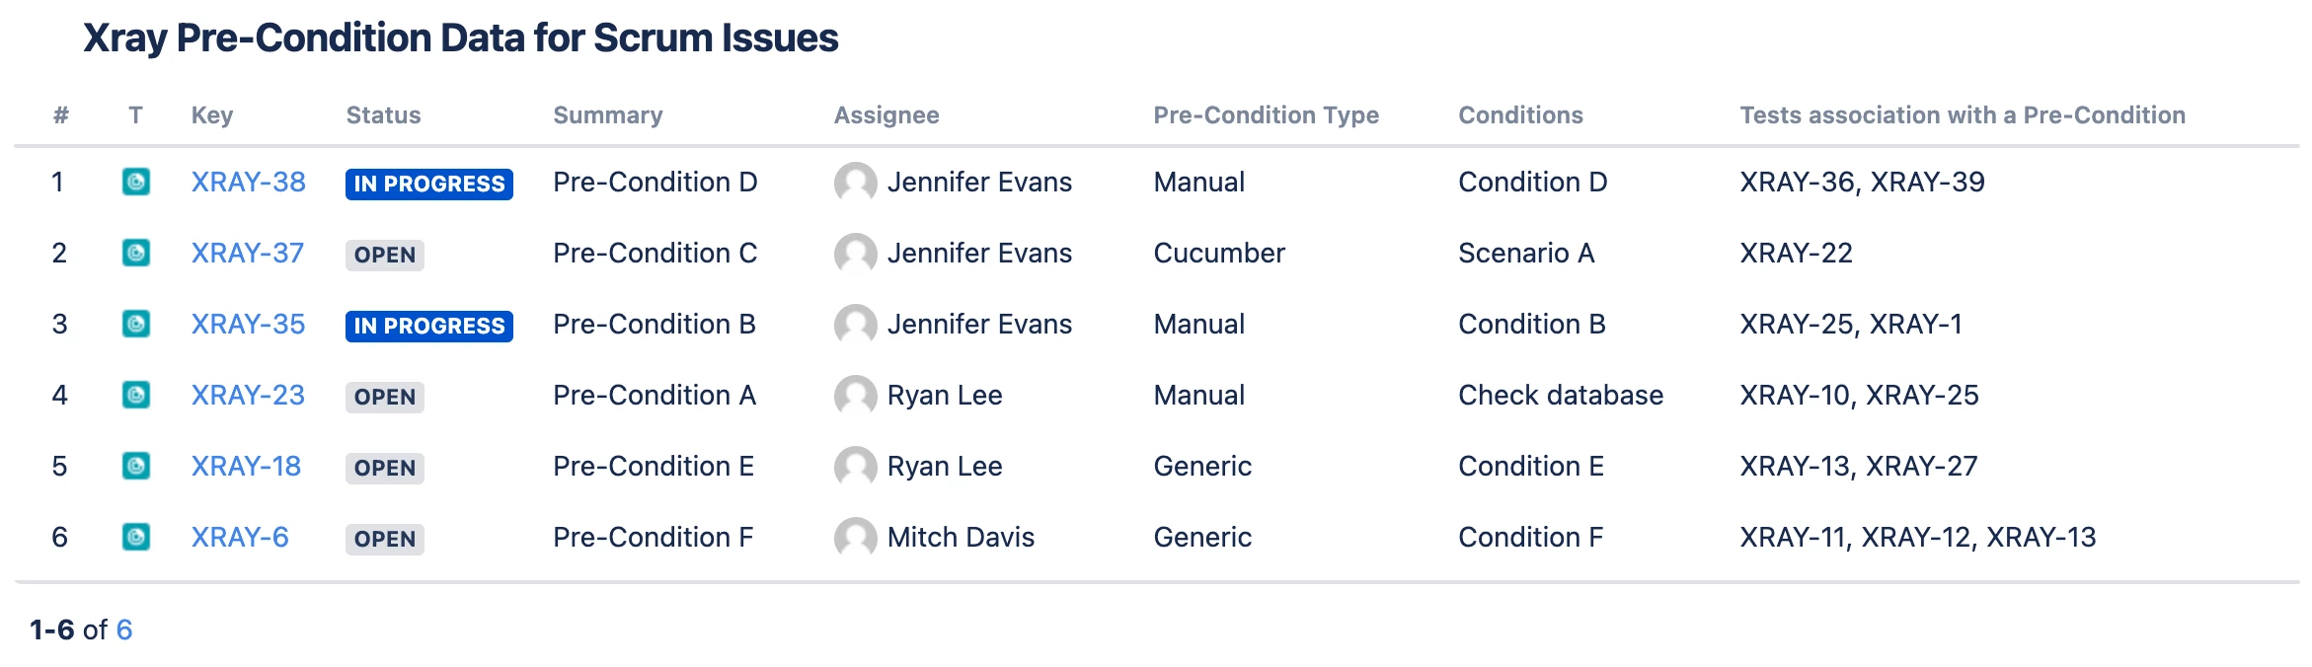Viewport: 2312px width, 667px height.
Task: Click the OPEN status badge for XRAY-23
Action: click(x=384, y=397)
